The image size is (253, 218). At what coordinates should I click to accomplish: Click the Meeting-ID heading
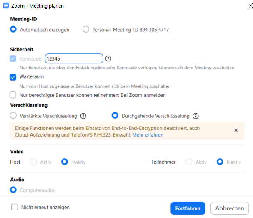click(x=24, y=19)
